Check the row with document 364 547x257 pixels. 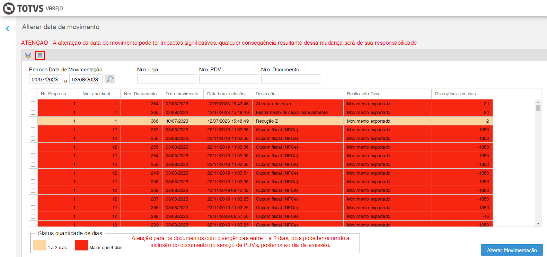33,104
